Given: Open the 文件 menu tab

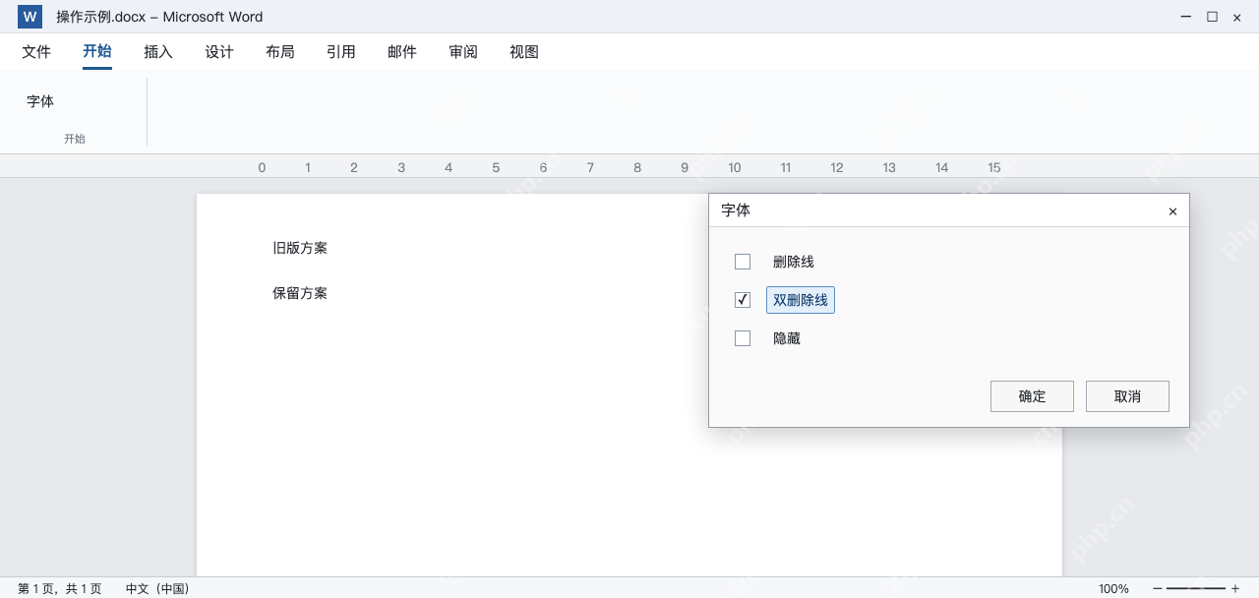Looking at the screenshot, I should [36, 52].
